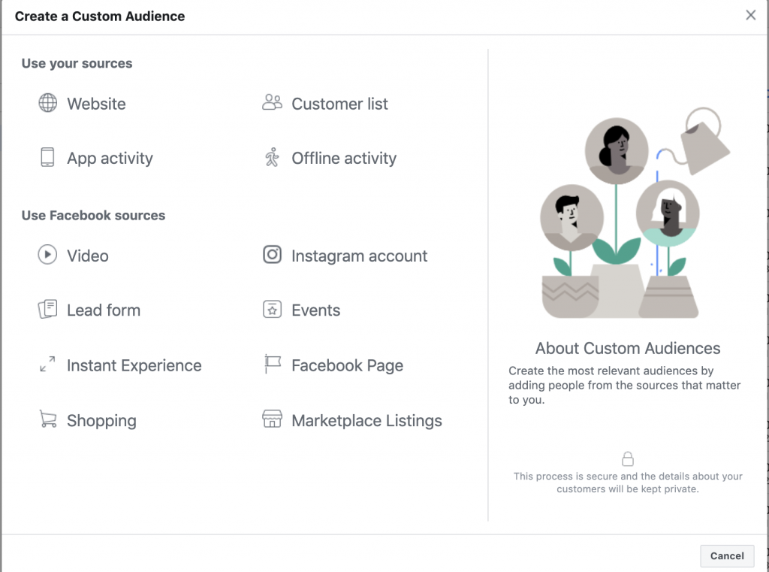Click the 'Use your sources' heading
The width and height of the screenshot is (769, 572).
click(x=77, y=63)
